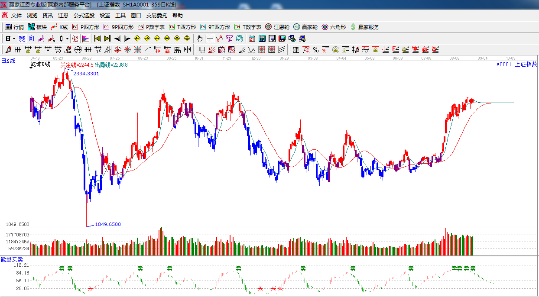Jump to first bar with skip-back arrow
The height and width of the screenshot is (297, 539).
97,39
